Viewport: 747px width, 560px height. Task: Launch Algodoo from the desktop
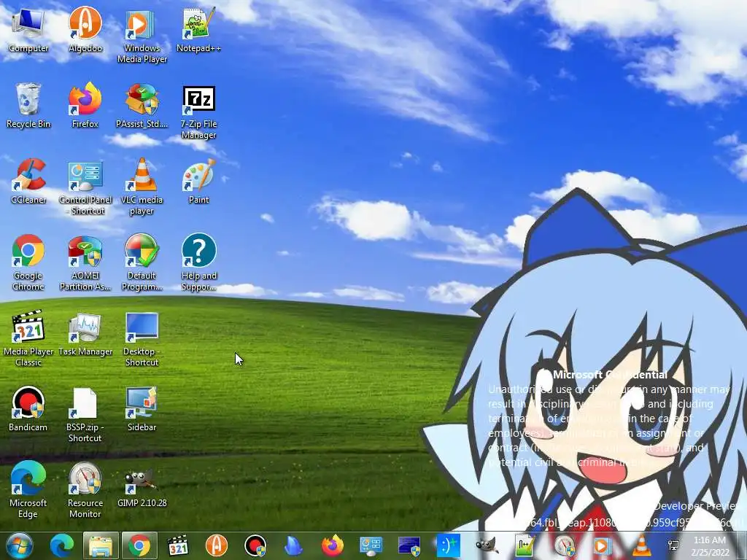pyautogui.click(x=85, y=29)
